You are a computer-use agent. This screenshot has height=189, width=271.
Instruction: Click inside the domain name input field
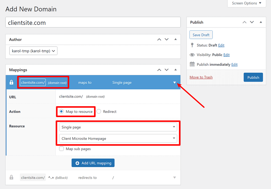coord(93,22)
